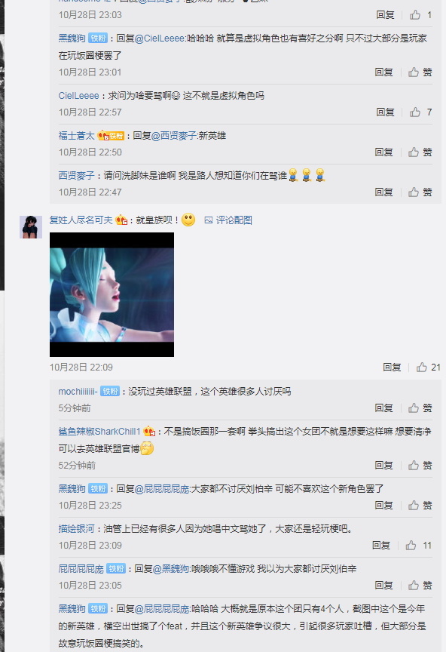Like 复姓人尽名可夫's comment with 21 likes

pos(429,368)
